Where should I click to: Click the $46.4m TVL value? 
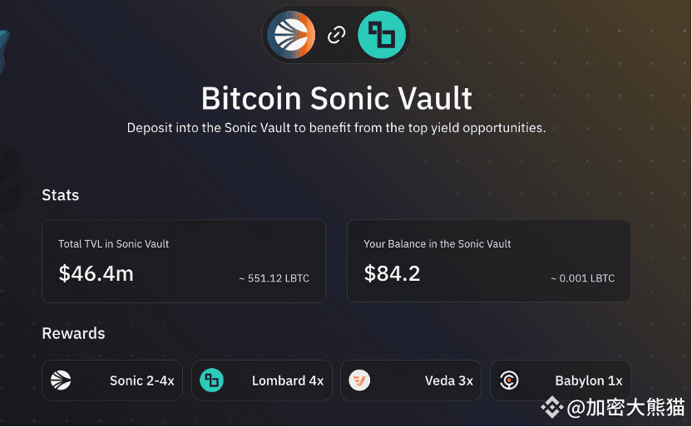coord(96,273)
